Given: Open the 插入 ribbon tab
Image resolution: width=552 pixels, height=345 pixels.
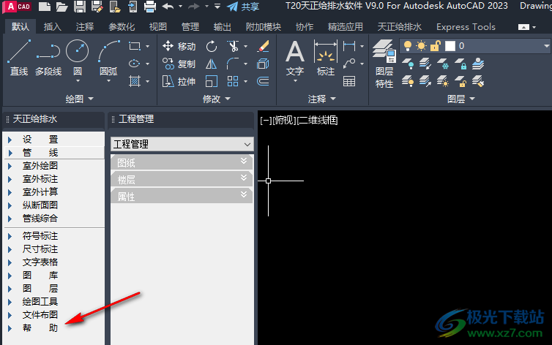Looking at the screenshot, I should (53, 27).
